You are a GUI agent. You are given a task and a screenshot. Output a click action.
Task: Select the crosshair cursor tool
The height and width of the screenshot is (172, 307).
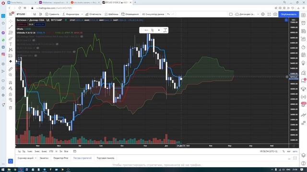(x=11, y=21)
